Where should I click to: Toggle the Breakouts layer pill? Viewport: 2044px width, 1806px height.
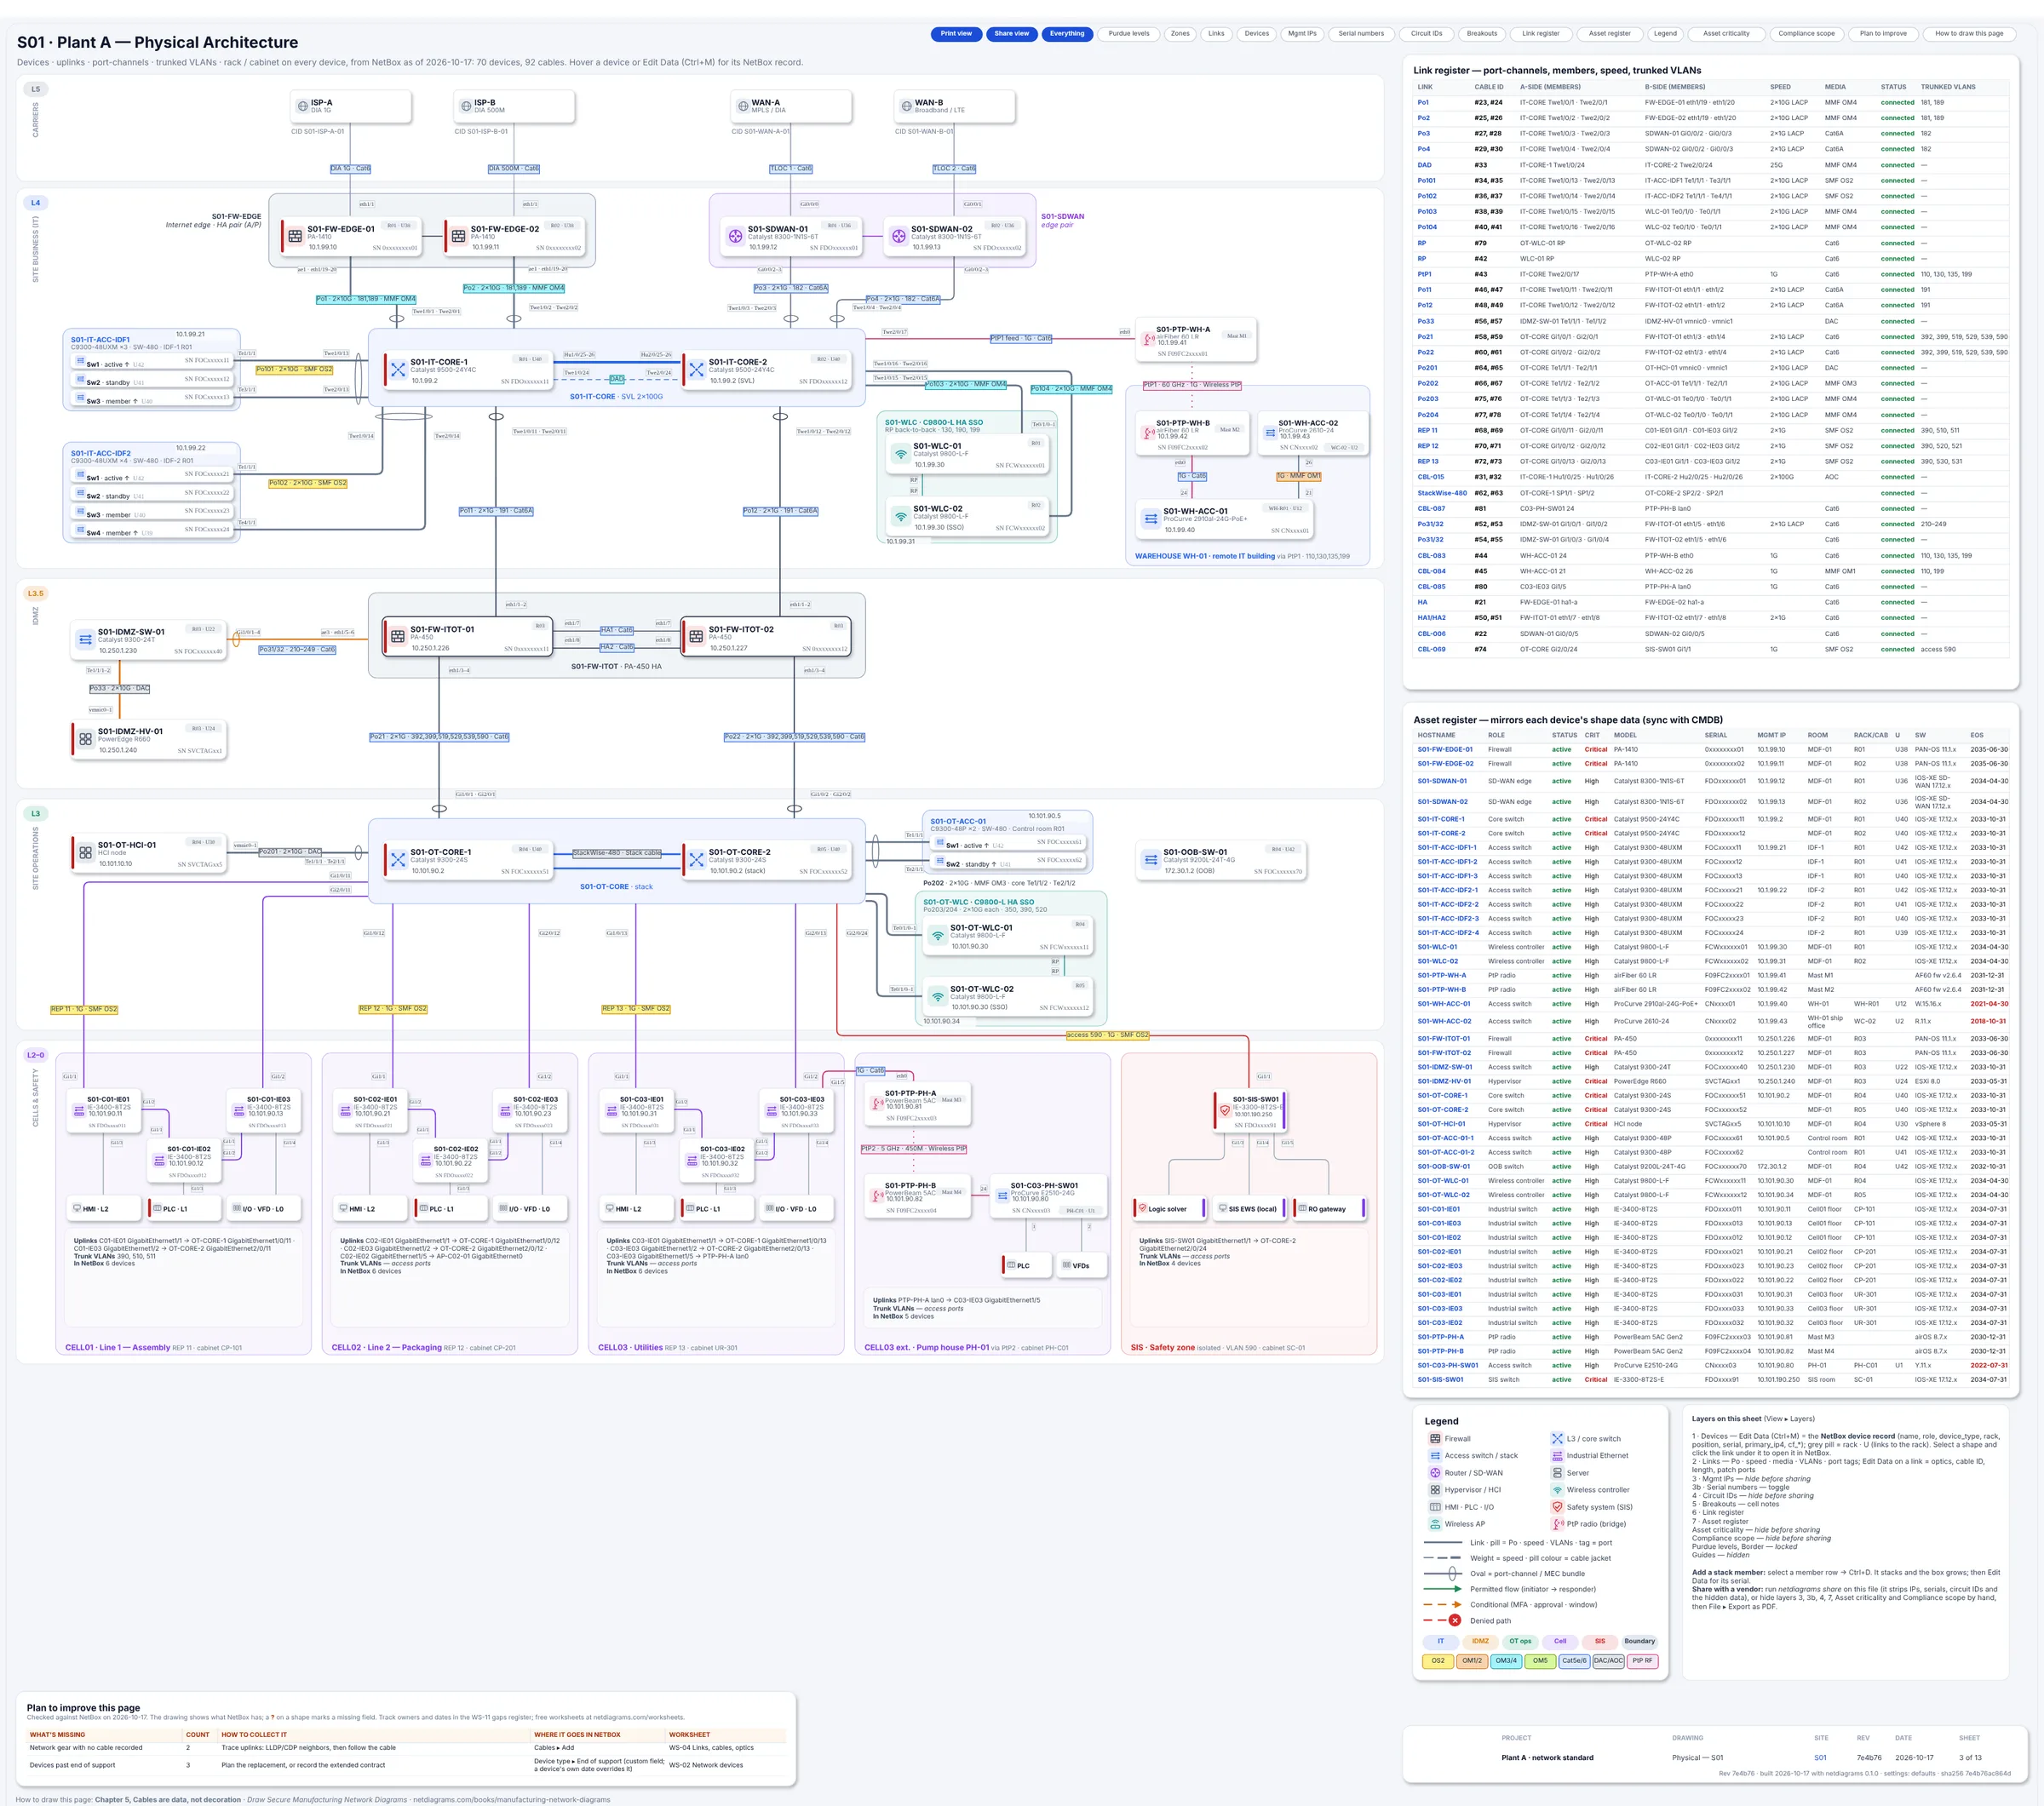[1481, 34]
